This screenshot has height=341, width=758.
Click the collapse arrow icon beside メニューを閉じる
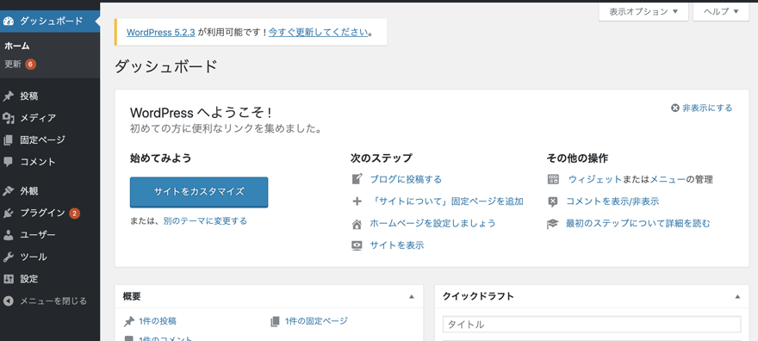pos(8,301)
